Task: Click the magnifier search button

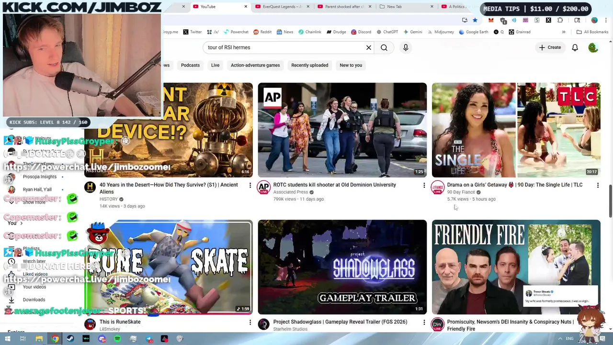Action: [x=384, y=47]
